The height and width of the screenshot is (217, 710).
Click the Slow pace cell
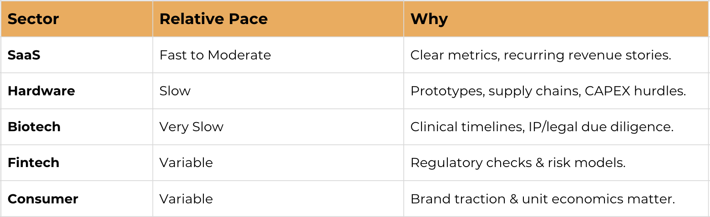(x=278, y=91)
